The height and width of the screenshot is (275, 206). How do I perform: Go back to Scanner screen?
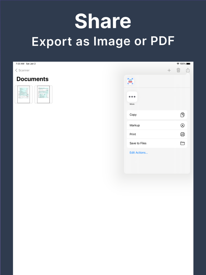coord(22,70)
